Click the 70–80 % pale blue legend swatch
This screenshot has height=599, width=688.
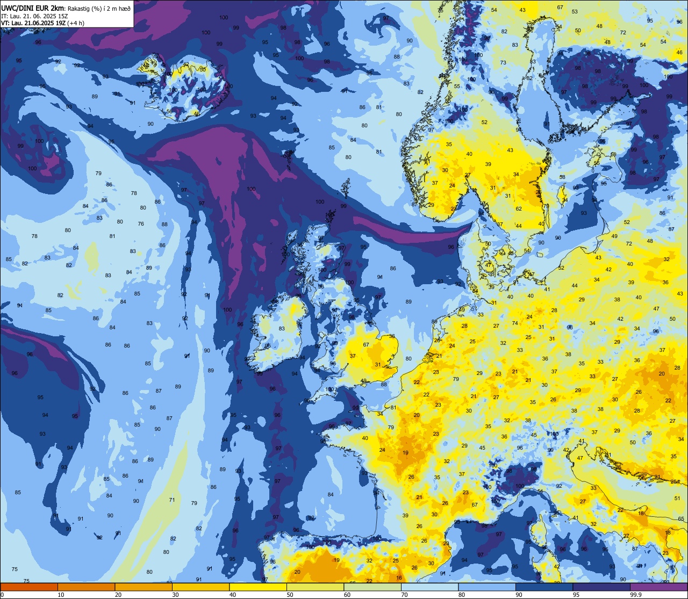pos(429,587)
